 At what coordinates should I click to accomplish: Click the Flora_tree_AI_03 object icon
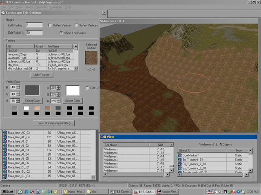pos(5,149)
